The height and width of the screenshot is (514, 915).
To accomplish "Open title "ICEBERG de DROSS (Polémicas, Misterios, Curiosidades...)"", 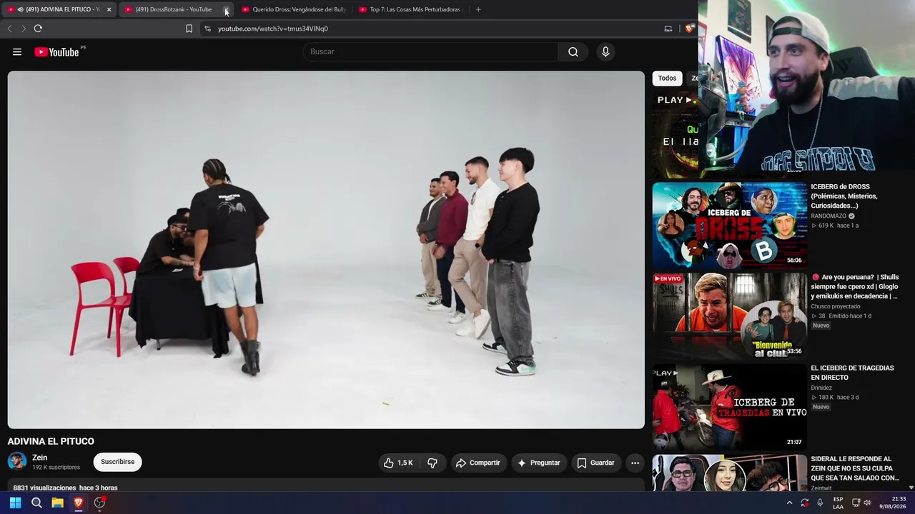I will [844, 196].
